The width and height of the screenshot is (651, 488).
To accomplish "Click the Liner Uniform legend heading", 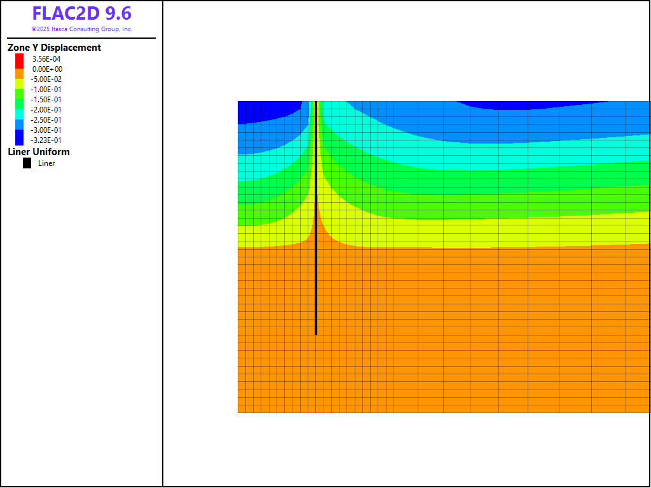I will point(39,152).
